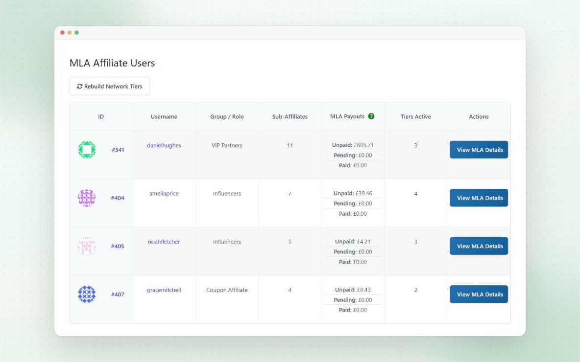
Task: Click the Paid: £0.00 value for gracemitchell
Action: 353,310
